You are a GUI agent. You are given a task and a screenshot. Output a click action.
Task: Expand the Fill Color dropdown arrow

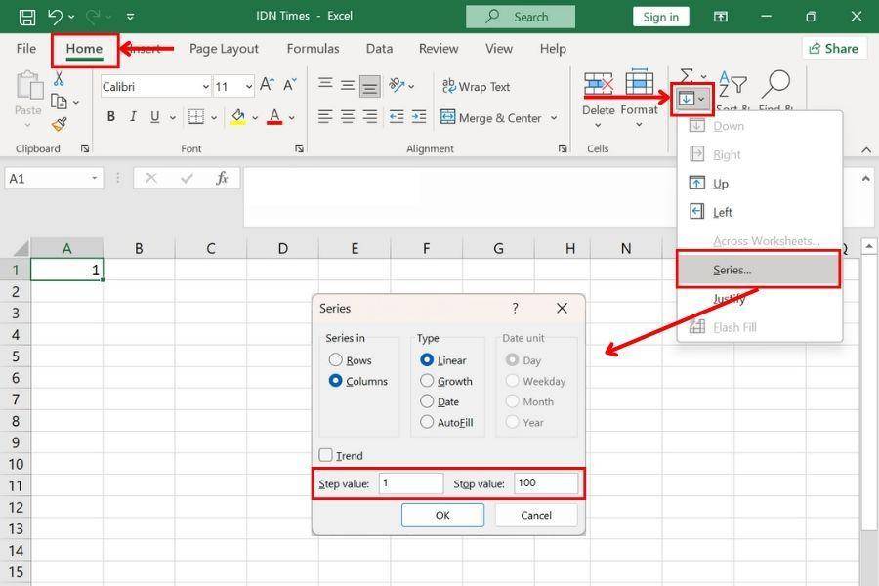click(255, 118)
